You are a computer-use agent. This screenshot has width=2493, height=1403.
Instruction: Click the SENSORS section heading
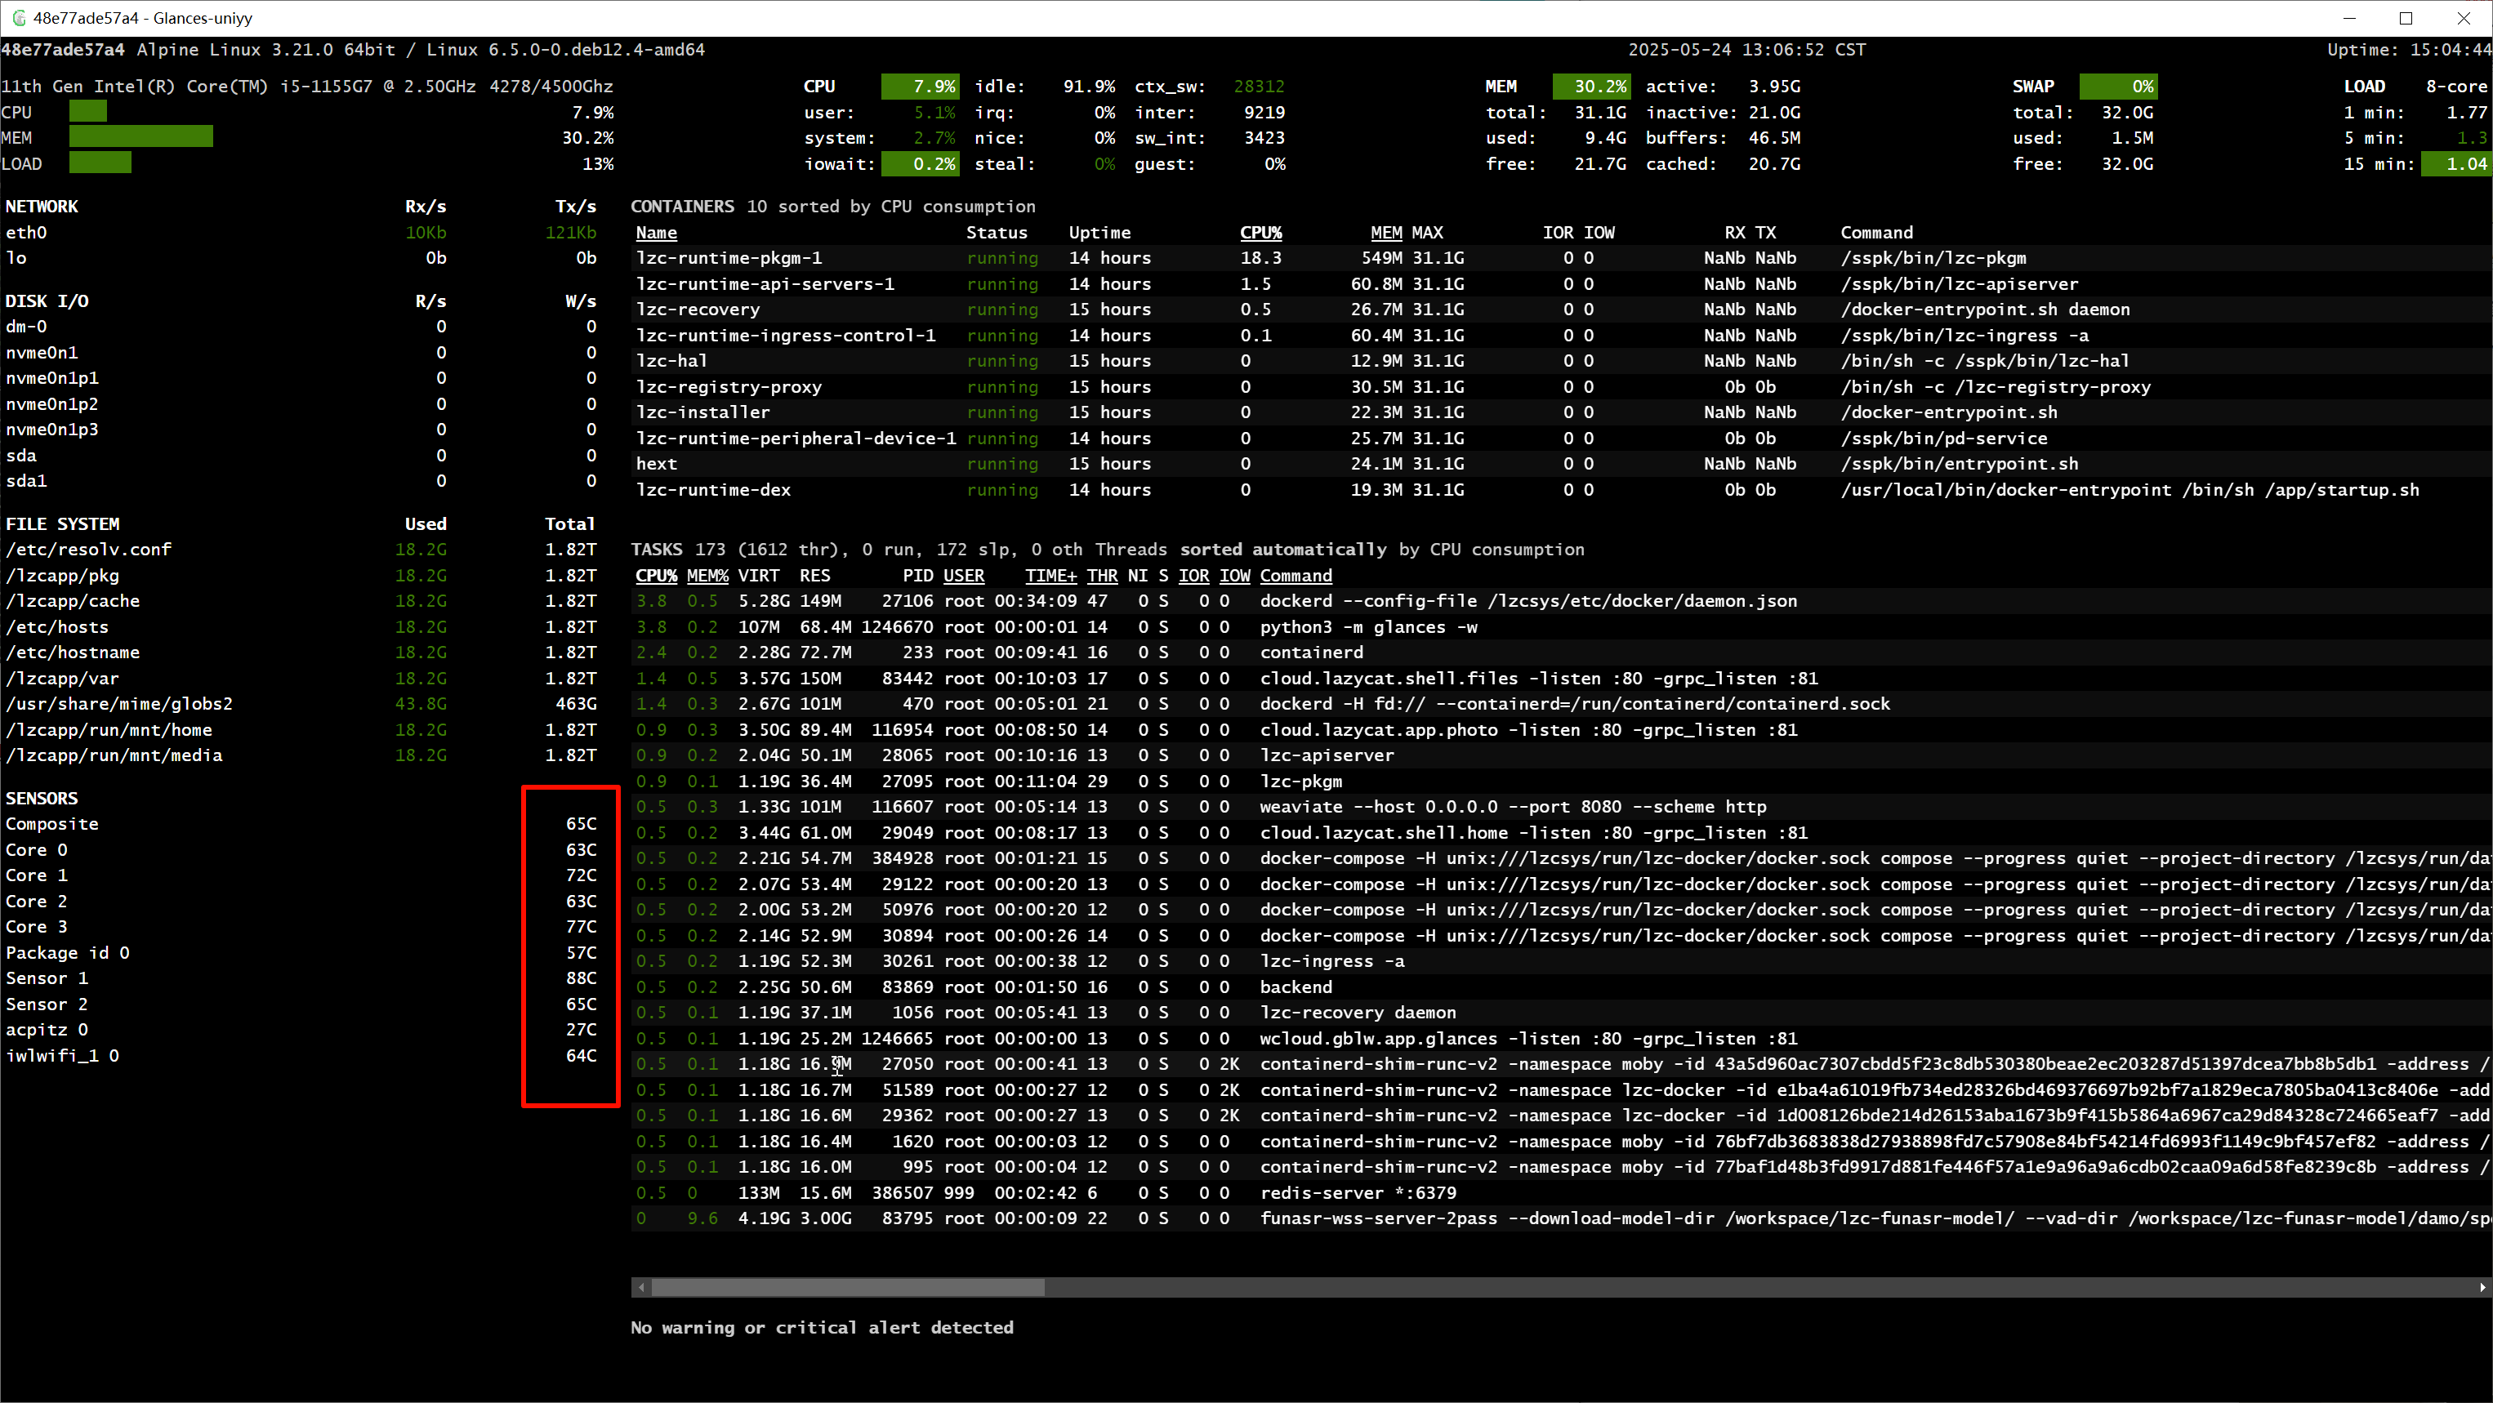[x=42, y=798]
